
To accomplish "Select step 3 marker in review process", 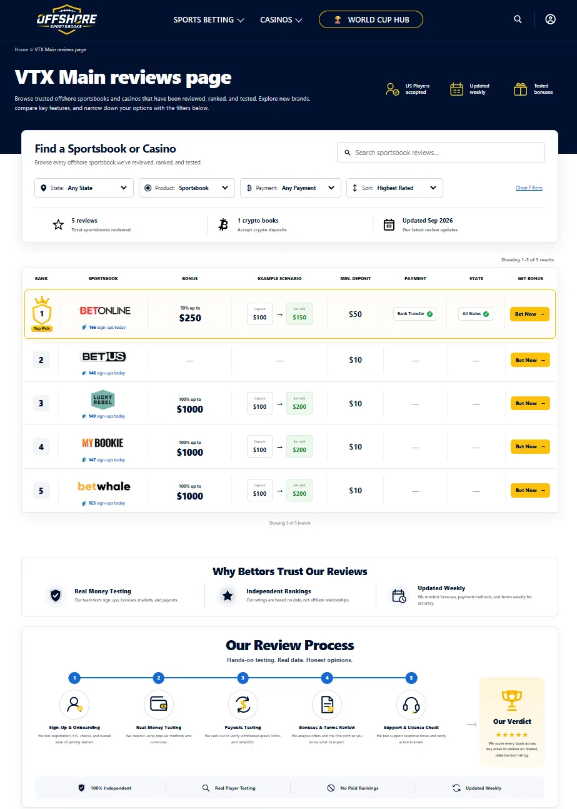I will tap(243, 678).
